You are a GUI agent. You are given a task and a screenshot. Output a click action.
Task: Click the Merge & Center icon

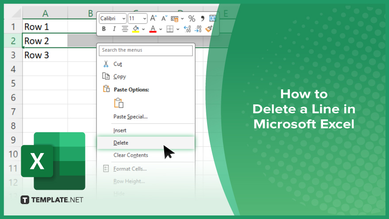[x=212, y=18]
